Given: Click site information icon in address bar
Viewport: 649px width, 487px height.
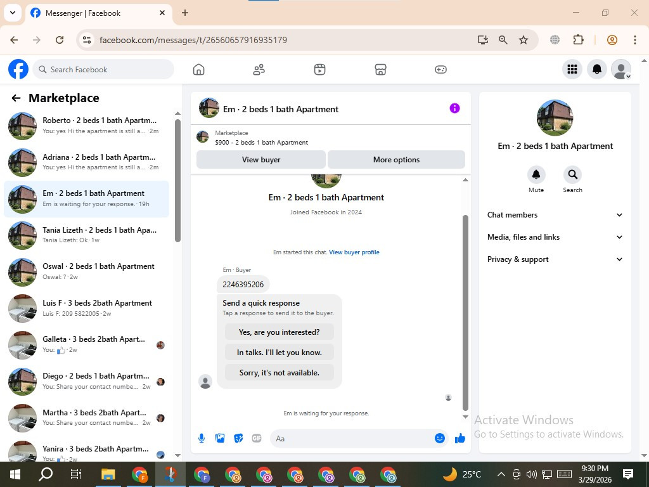Looking at the screenshot, I should (86, 40).
